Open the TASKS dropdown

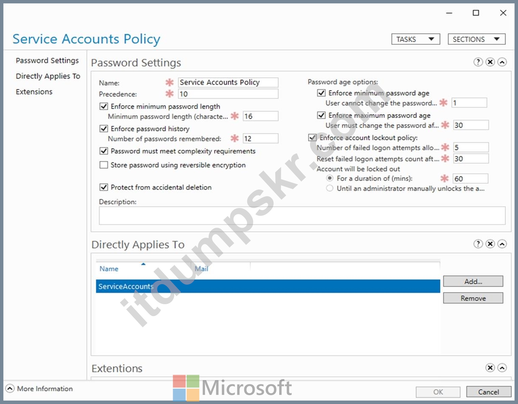click(x=416, y=39)
